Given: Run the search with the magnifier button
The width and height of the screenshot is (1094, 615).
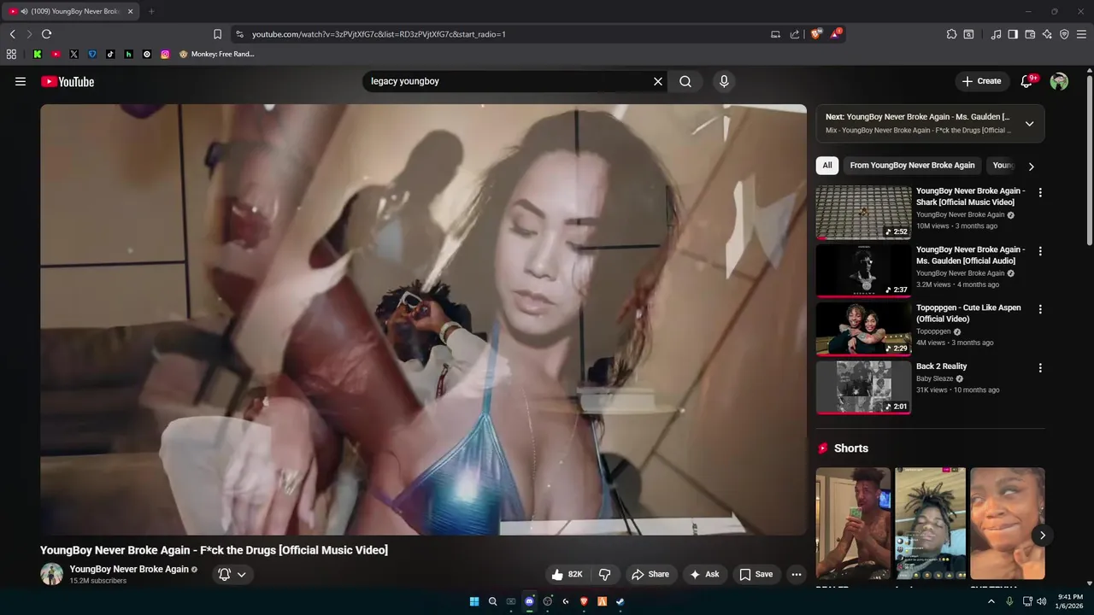Looking at the screenshot, I should click(x=685, y=81).
